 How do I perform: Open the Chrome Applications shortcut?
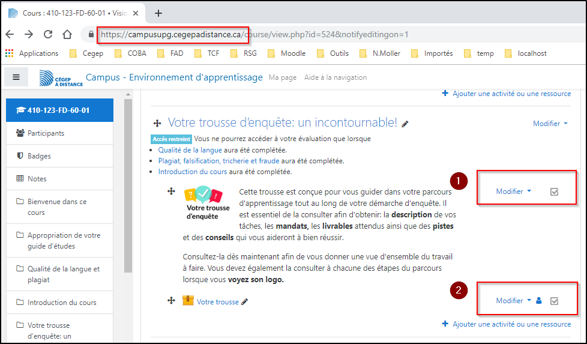32,53
